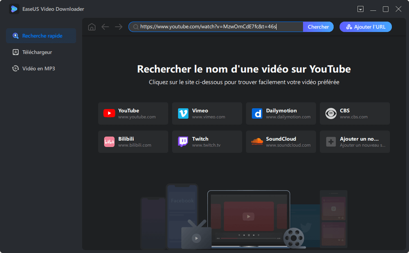The width and height of the screenshot is (409, 253).
Task: Open the dropdown arrow near window controls
Action: click(x=360, y=9)
